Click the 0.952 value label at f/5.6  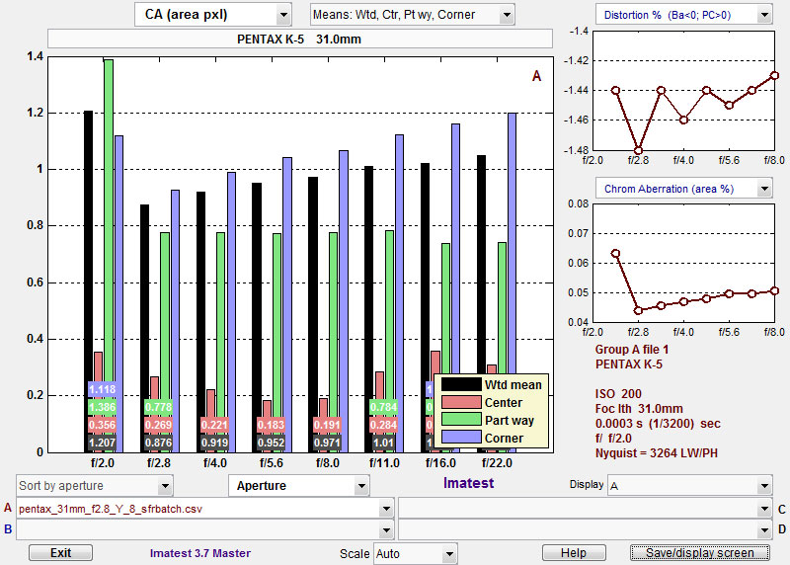pos(271,444)
